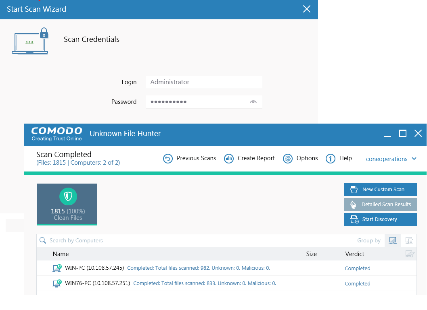The width and height of the screenshot is (427, 310).
Task: Click the green shield Clean Files icon
Action: [68, 196]
